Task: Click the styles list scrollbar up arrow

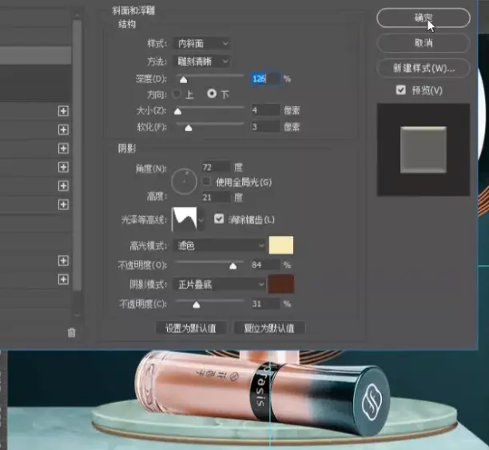Action: pos(78,15)
